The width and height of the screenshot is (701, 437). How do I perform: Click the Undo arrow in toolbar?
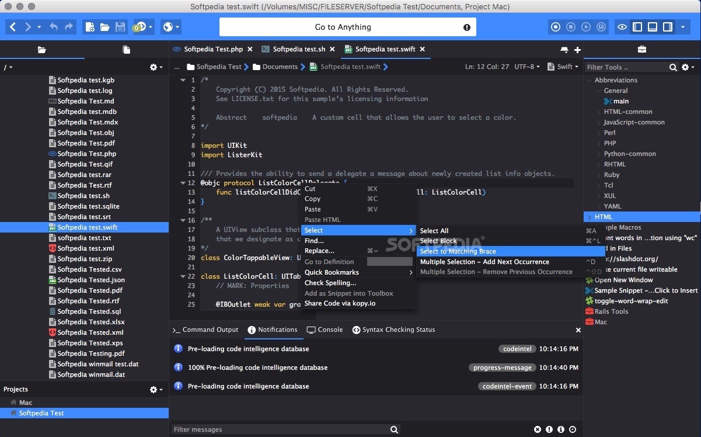[54, 27]
